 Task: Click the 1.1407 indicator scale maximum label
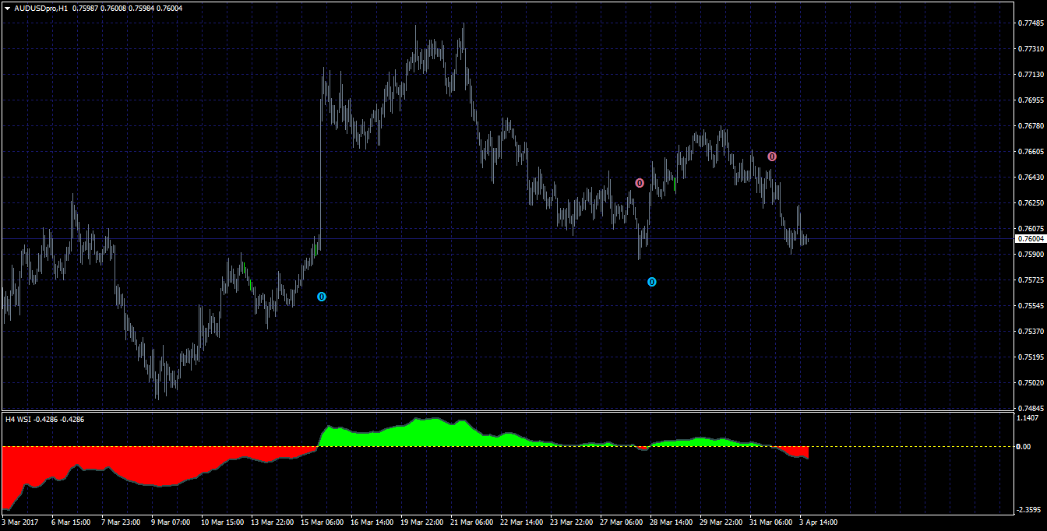[1029, 418]
